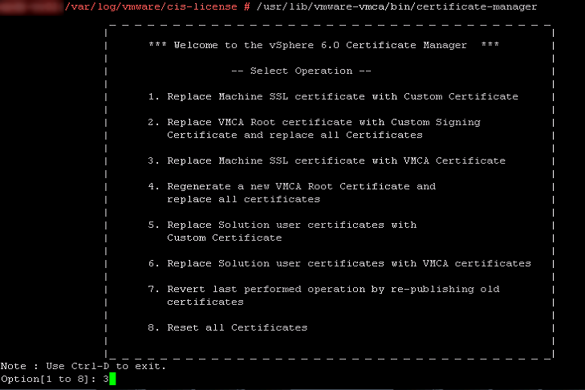This screenshot has width=585, height=390.
Task: Click the 'Custom Certificate' continuation line of option 5
Action: [224, 238]
